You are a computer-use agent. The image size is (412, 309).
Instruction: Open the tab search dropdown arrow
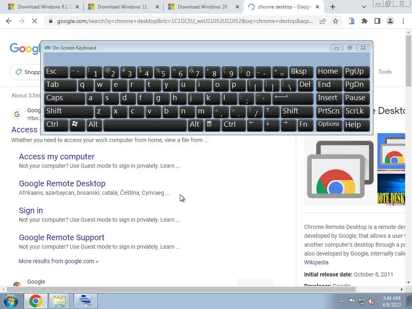364,7
